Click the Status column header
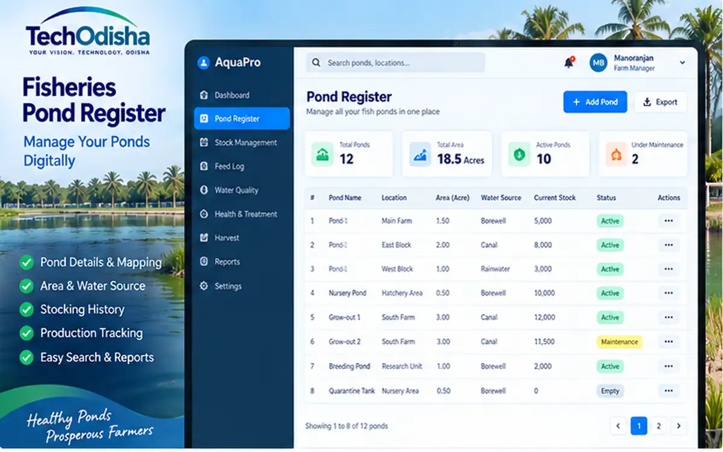Viewport: 723px width, 452px height. (x=606, y=198)
